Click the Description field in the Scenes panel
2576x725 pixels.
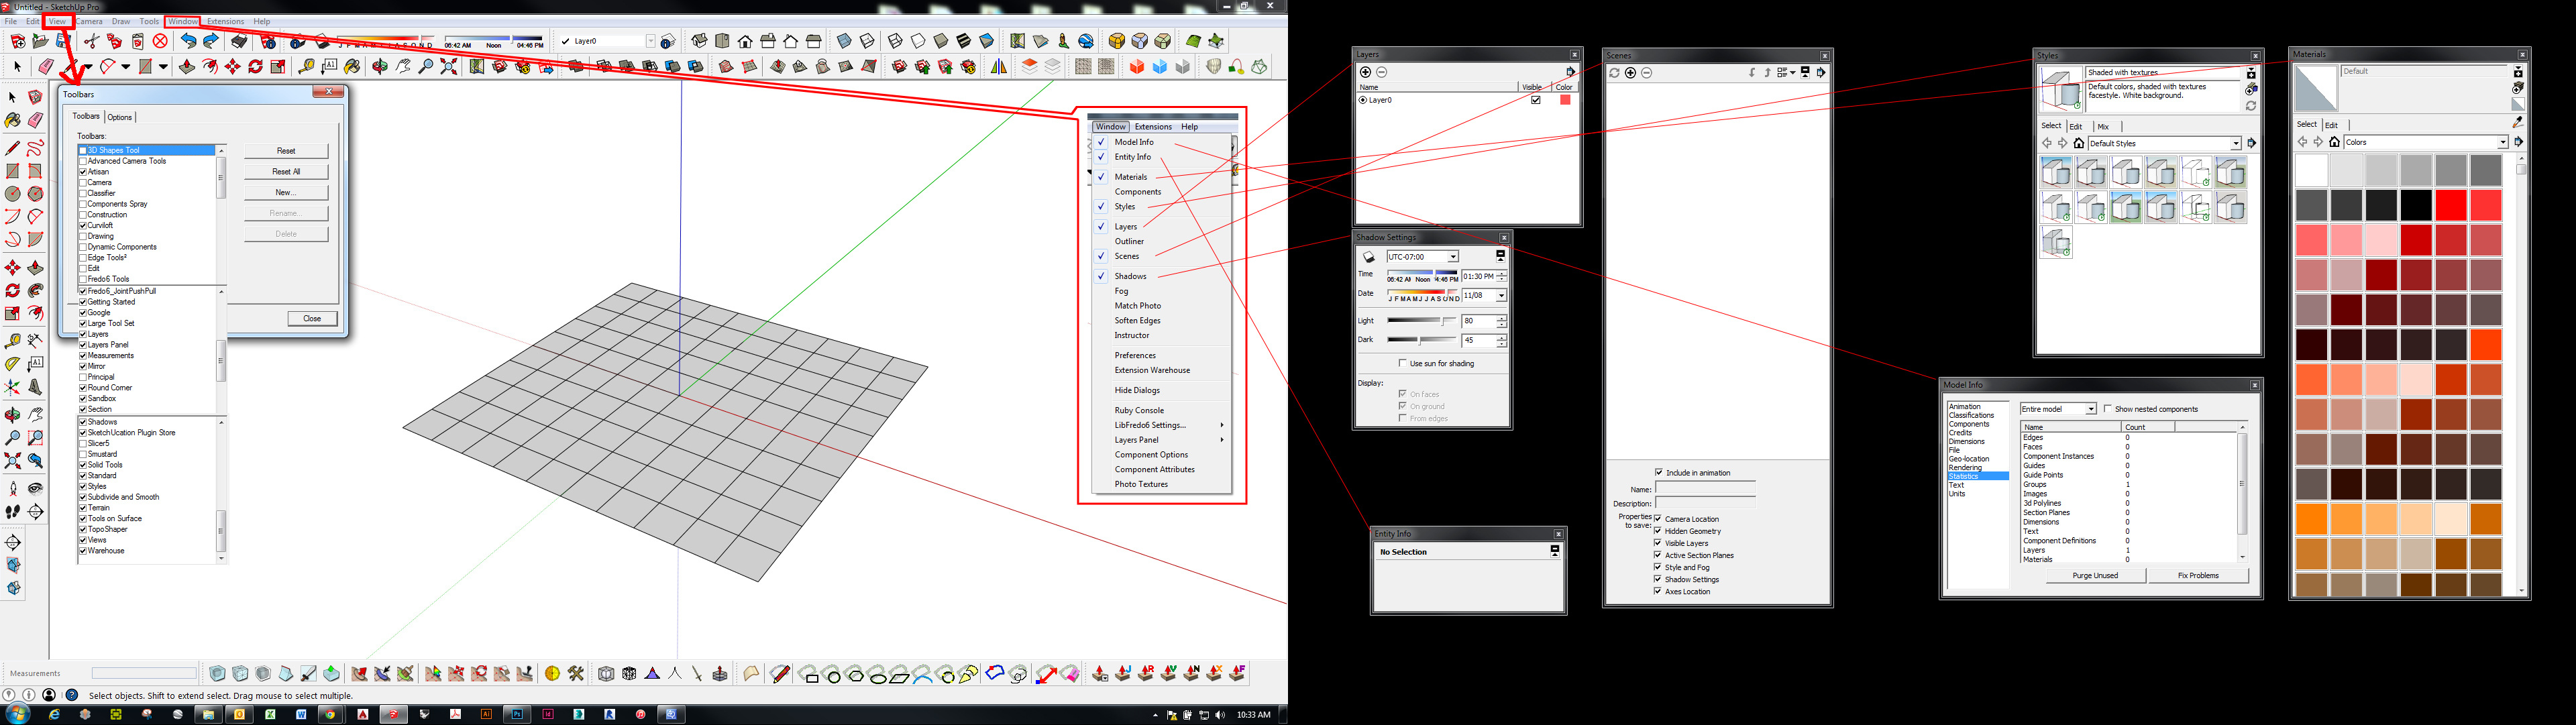click(x=1705, y=503)
